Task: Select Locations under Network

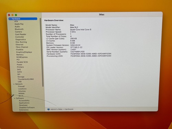Action: [22, 89]
